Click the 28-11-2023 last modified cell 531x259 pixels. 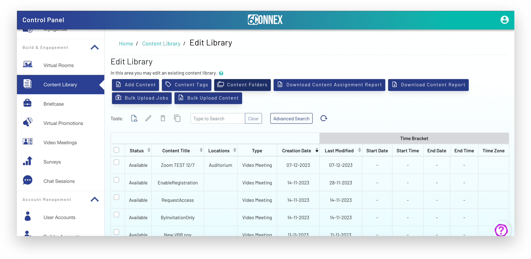(x=341, y=182)
